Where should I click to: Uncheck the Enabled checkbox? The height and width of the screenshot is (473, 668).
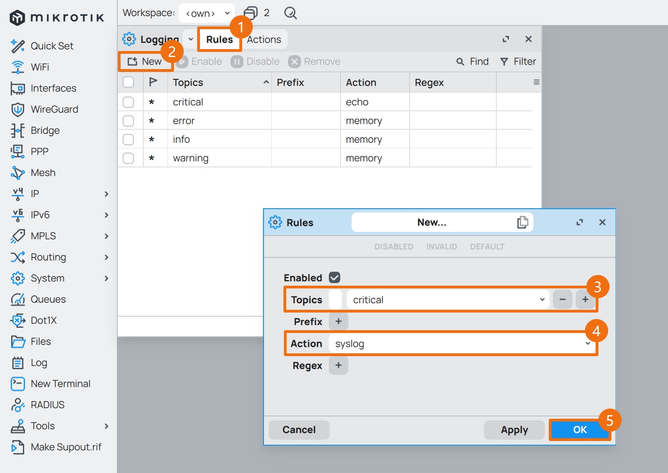(x=334, y=277)
